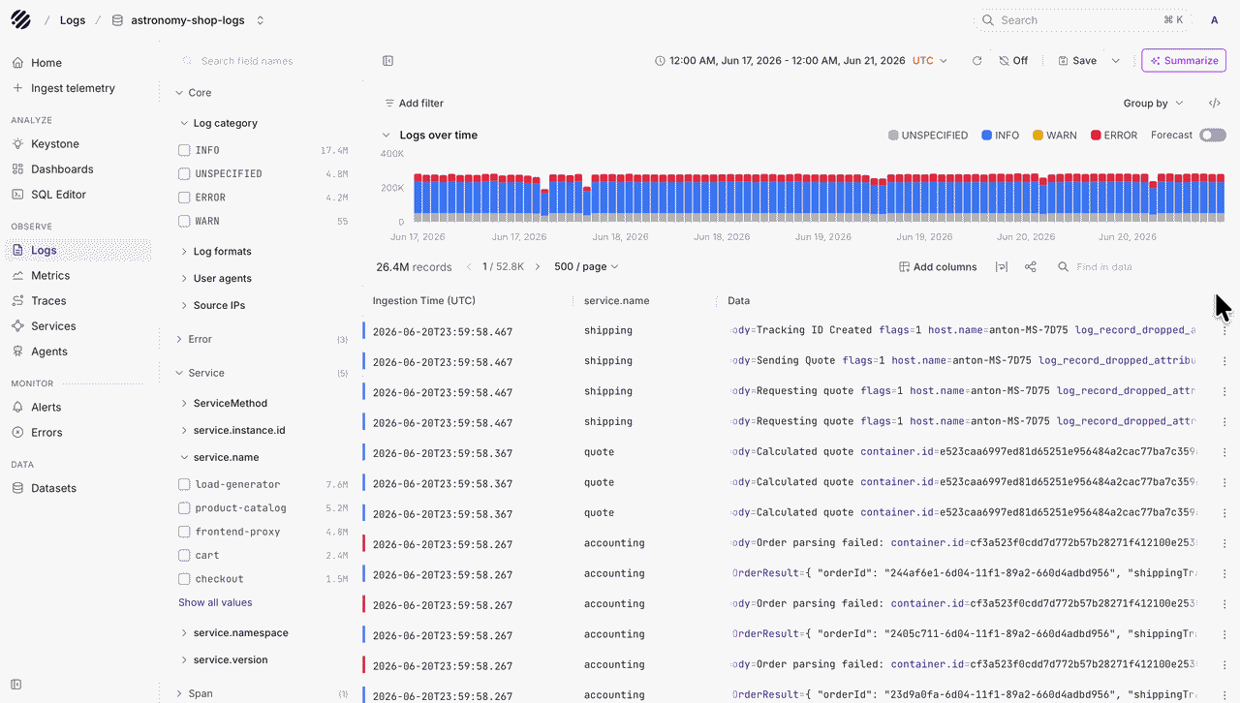This screenshot has height=703, width=1240.
Task: Click the SQL Editor icon
Action: click(17, 195)
